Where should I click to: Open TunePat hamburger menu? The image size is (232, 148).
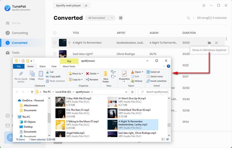pyautogui.click(x=204, y=6)
